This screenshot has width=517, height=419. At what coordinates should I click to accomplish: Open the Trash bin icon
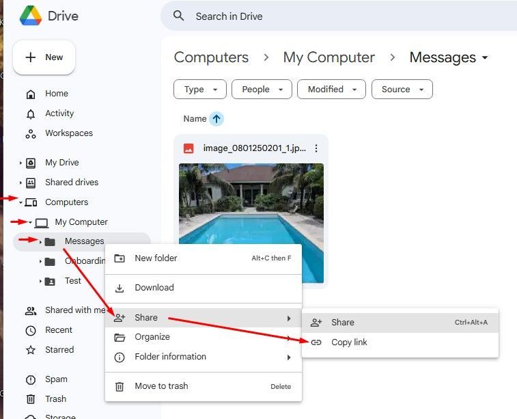pyautogui.click(x=31, y=399)
